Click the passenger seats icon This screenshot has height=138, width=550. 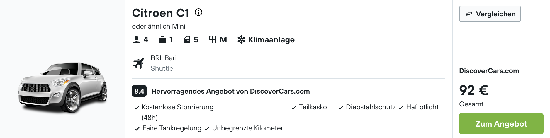point(137,39)
